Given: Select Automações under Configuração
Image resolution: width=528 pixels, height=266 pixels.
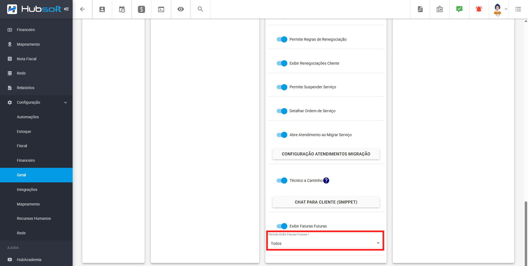Looking at the screenshot, I should tap(36, 117).
